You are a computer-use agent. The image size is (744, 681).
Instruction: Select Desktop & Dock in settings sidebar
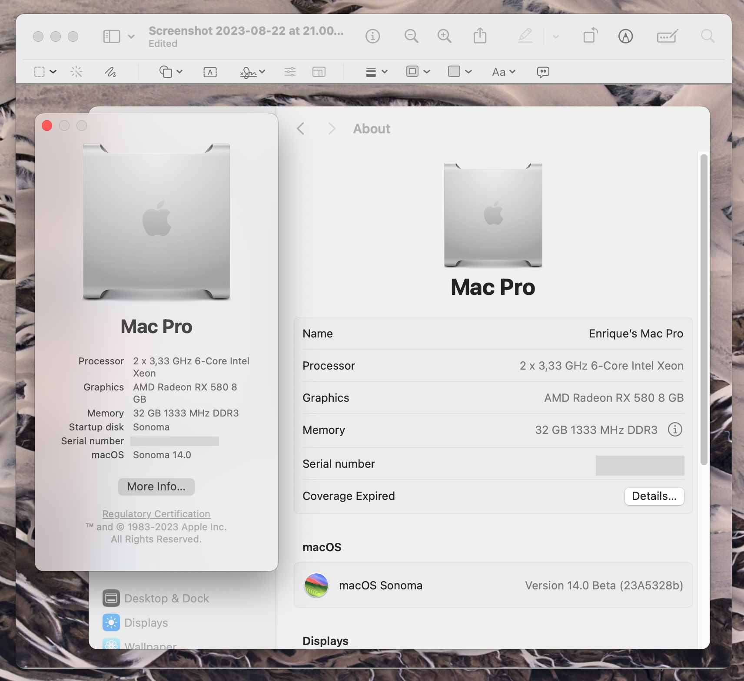156,598
